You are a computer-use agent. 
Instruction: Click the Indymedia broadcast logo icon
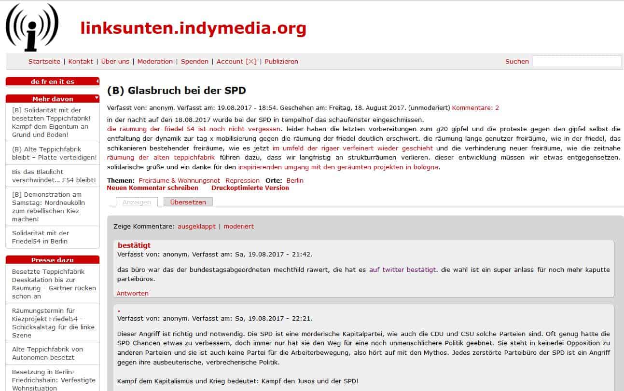tap(32, 27)
